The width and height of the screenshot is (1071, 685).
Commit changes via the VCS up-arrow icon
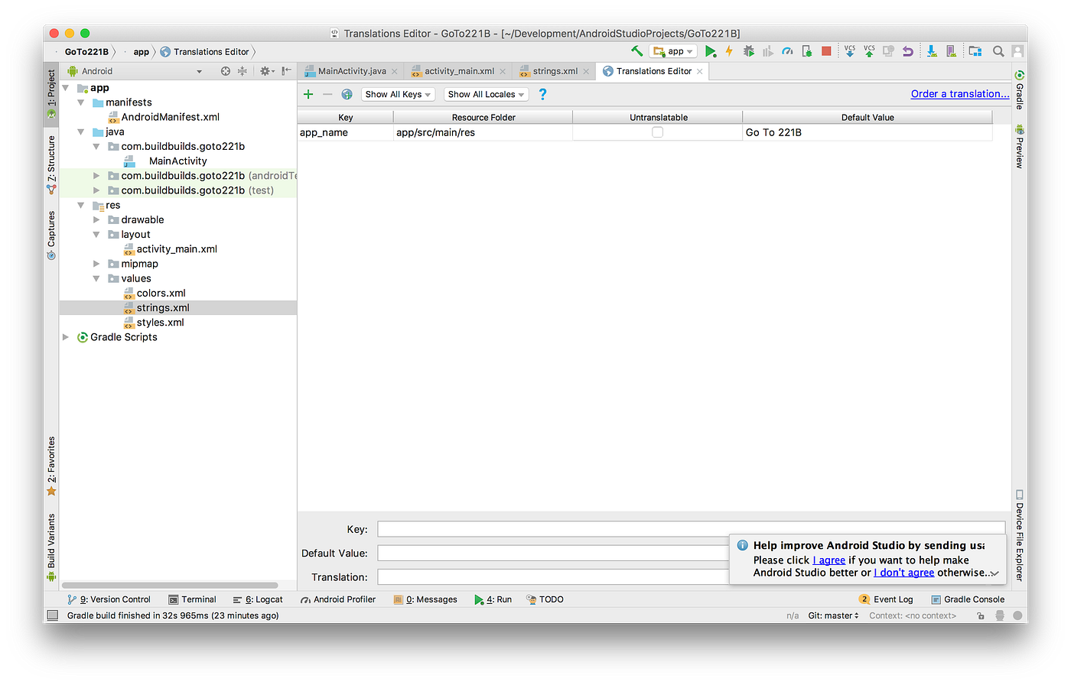[869, 51]
